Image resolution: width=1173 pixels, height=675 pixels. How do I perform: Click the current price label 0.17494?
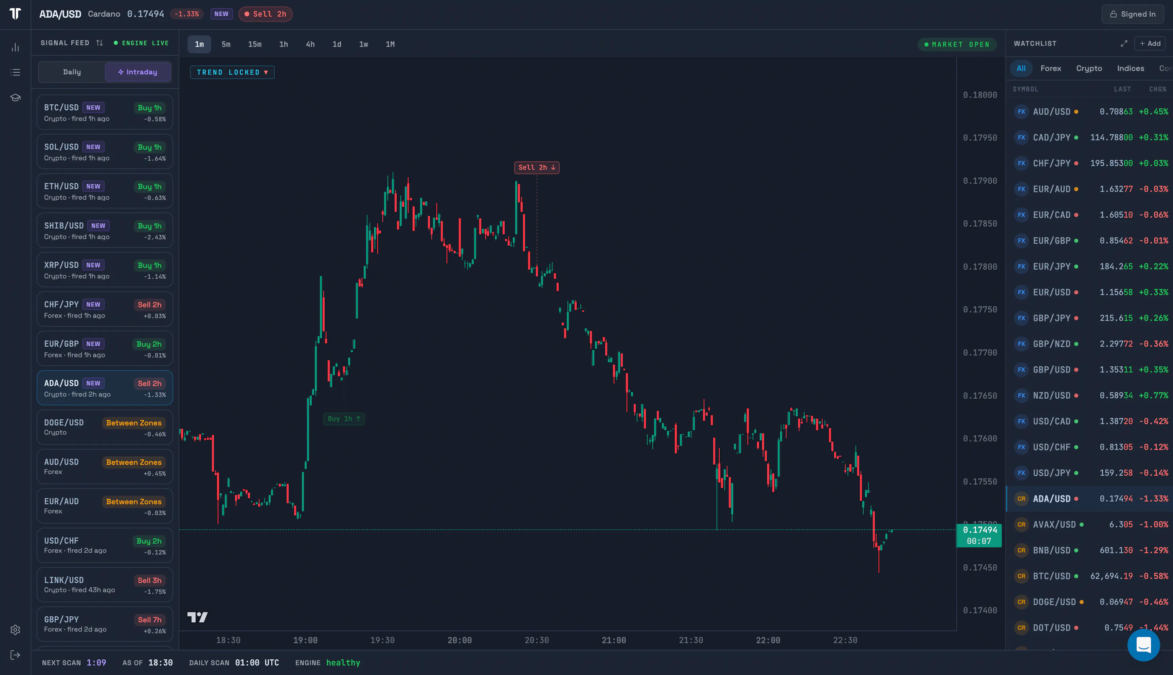pos(979,535)
